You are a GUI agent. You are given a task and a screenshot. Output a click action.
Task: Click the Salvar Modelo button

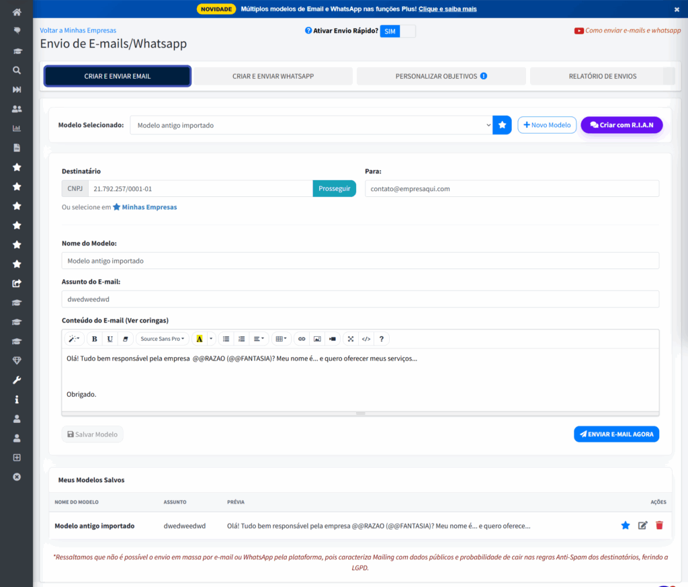pyautogui.click(x=92, y=434)
